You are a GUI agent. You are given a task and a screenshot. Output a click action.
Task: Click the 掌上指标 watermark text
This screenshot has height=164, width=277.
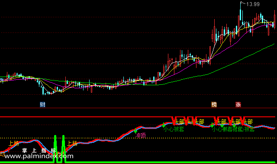click(x=39, y=151)
